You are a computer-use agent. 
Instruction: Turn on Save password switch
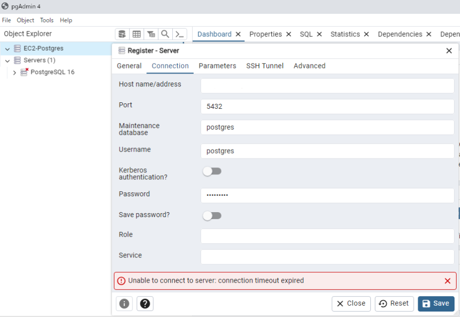pyautogui.click(x=212, y=216)
